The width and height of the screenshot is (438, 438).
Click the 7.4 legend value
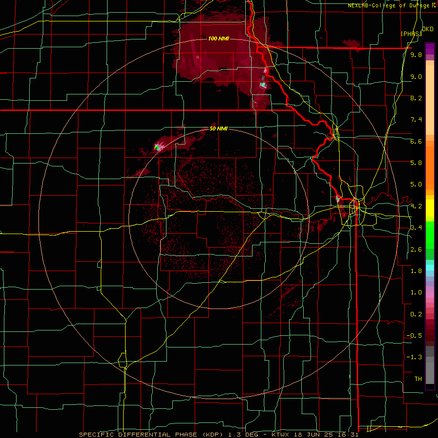(x=416, y=120)
